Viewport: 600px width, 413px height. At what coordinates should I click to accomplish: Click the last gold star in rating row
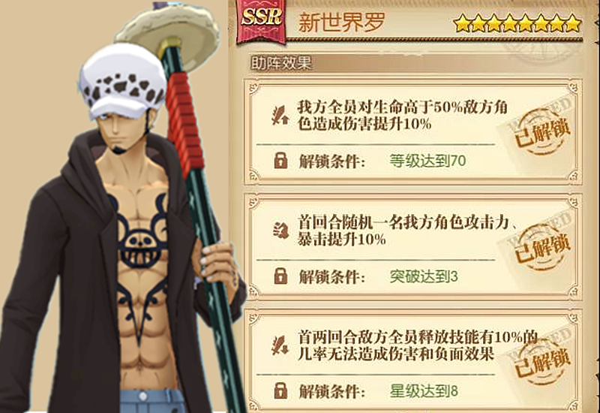coord(573,23)
